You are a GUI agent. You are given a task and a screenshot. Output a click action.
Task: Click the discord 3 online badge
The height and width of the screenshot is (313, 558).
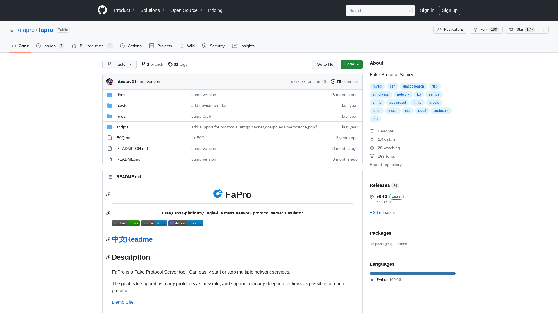(x=186, y=223)
